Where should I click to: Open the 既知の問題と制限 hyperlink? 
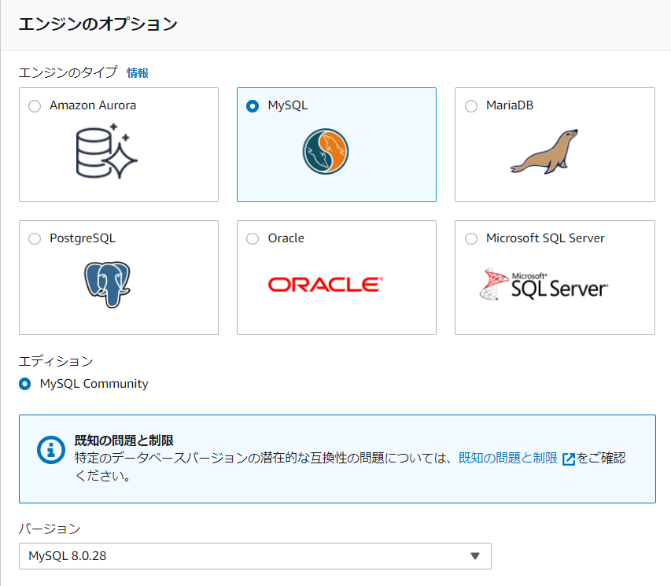pyautogui.click(x=508, y=458)
